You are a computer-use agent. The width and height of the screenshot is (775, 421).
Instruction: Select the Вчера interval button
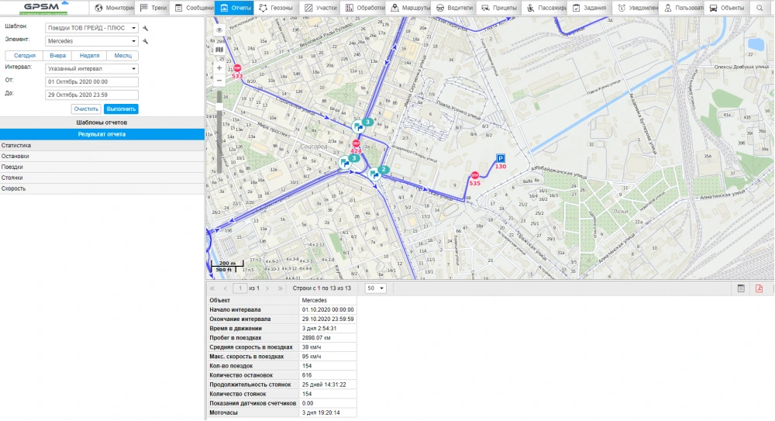point(57,55)
